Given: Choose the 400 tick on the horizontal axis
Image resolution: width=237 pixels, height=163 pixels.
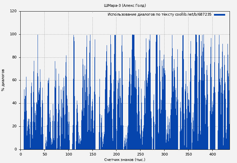Looking at the screenshot, I should 212,154.
